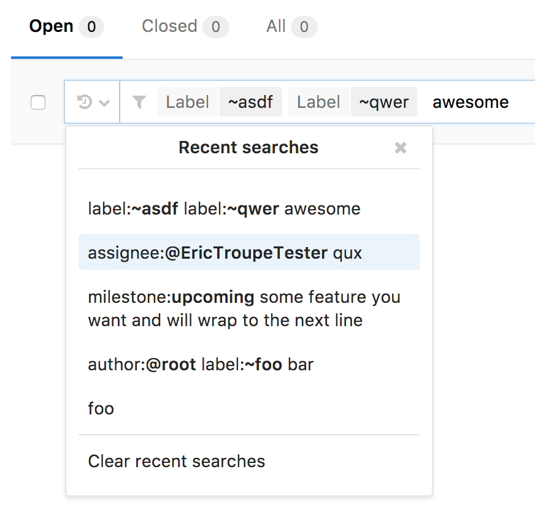This screenshot has width=535, height=515.
Task: Select recent search author:@root label:~foo bar
Action: [x=201, y=365]
